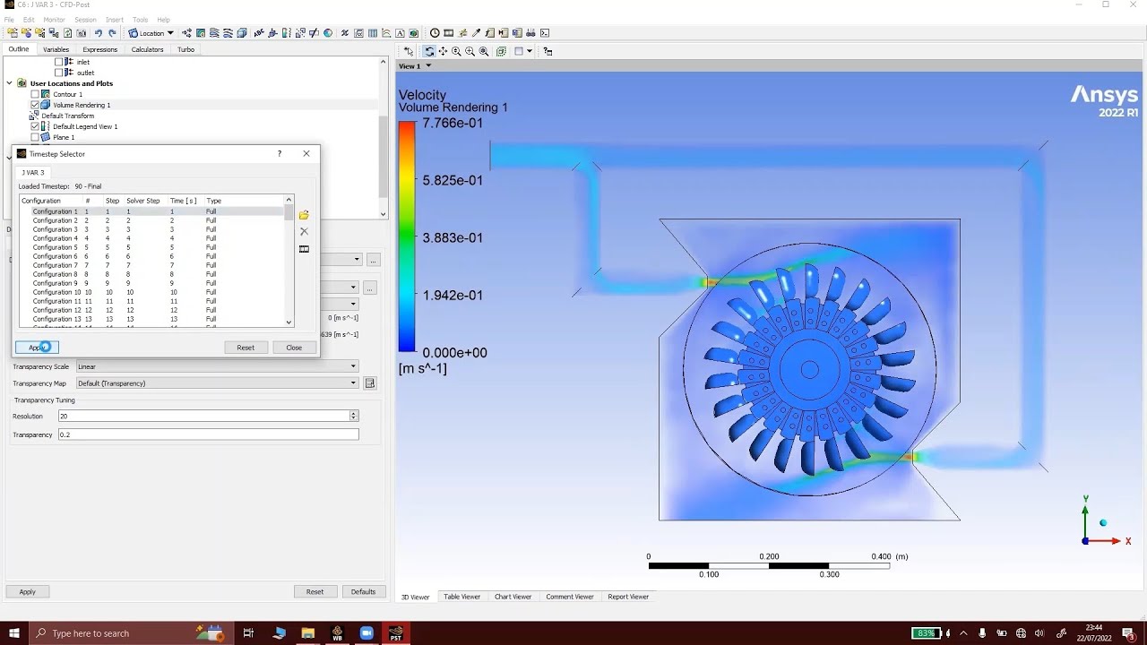Click the Fit View icon

(x=484, y=51)
